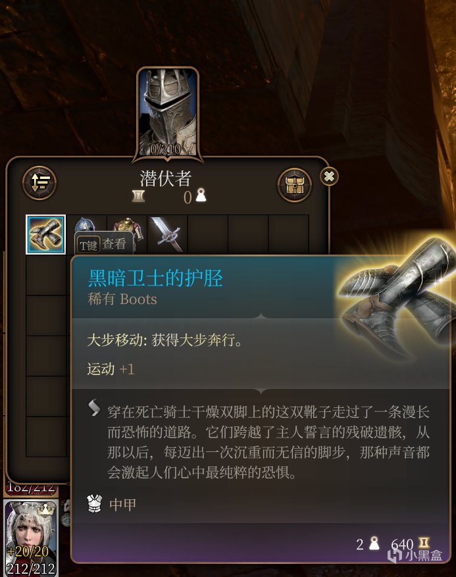Select the boots item in loot grid
Screen dimensions: 456x577
(45, 234)
